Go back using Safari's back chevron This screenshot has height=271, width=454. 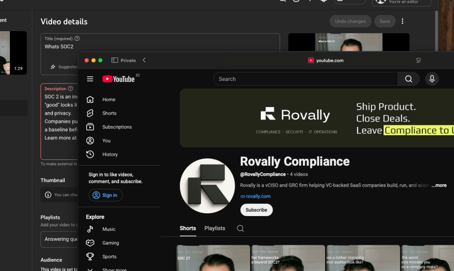coord(144,60)
